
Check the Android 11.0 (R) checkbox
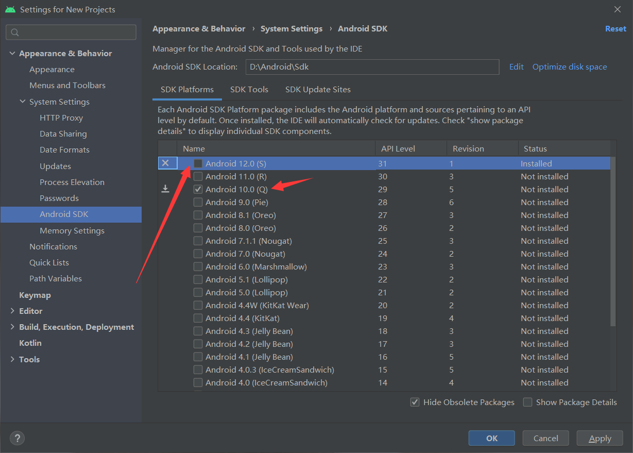tap(198, 176)
